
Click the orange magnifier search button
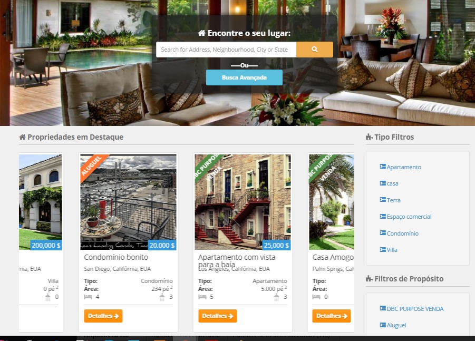coord(314,50)
